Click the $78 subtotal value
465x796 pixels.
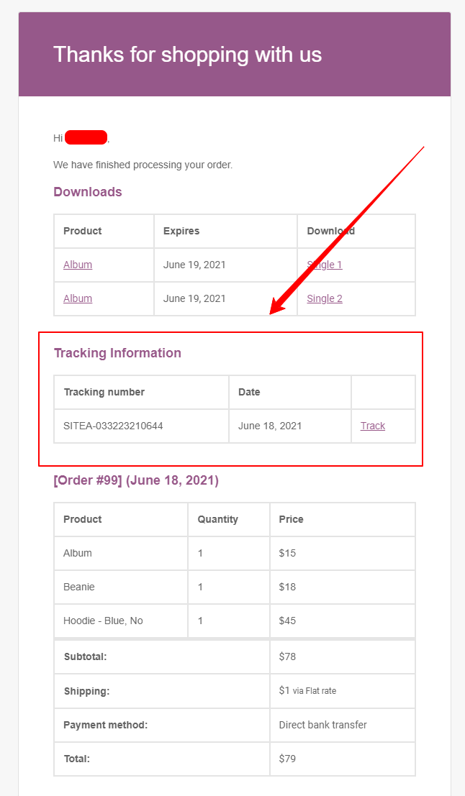287,657
